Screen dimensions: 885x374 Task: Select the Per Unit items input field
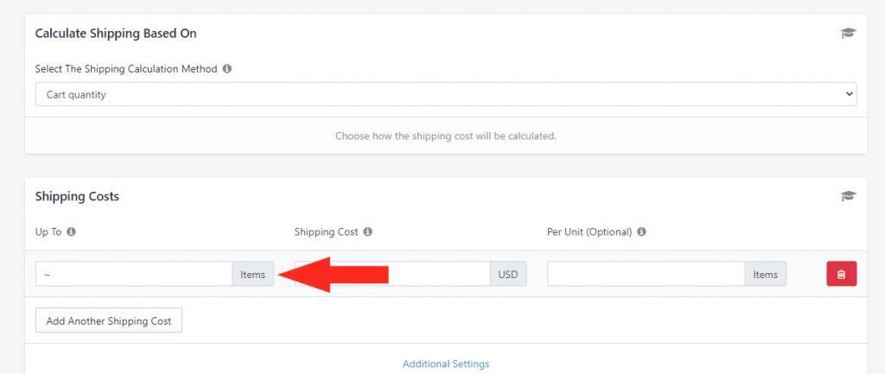pos(646,274)
